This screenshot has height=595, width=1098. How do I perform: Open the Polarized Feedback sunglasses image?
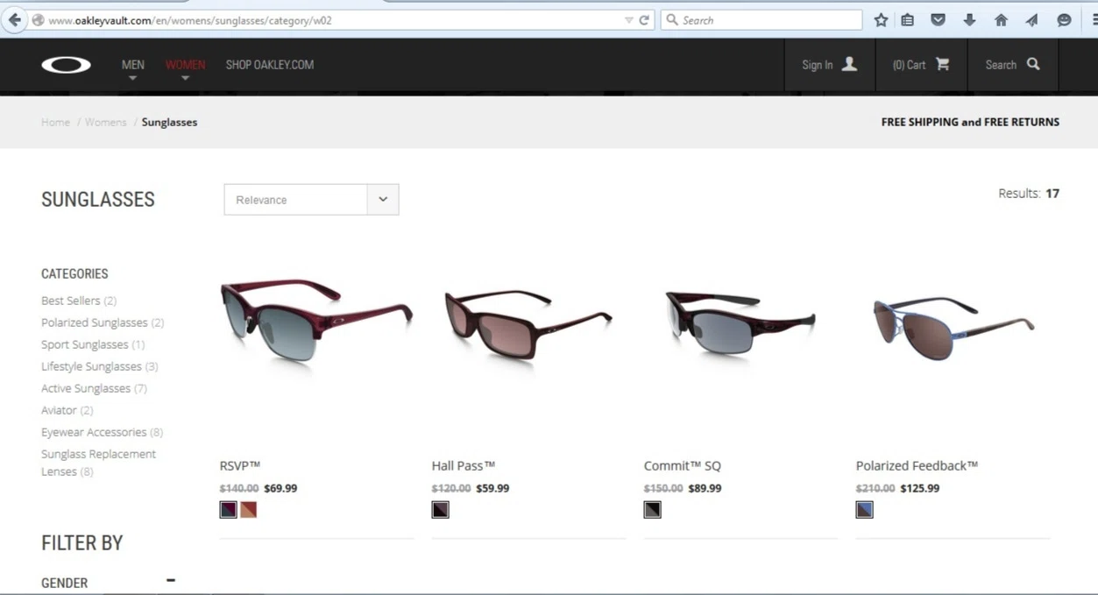(x=953, y=327)
